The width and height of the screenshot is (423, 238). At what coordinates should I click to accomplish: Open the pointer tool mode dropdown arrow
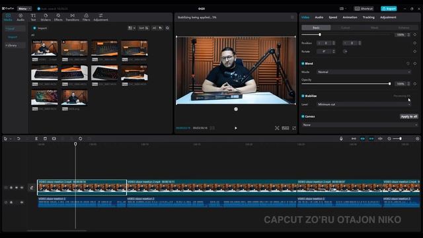click(x=11, y=139)
